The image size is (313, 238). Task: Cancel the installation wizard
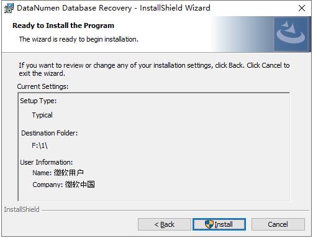(x=278, y=224)
